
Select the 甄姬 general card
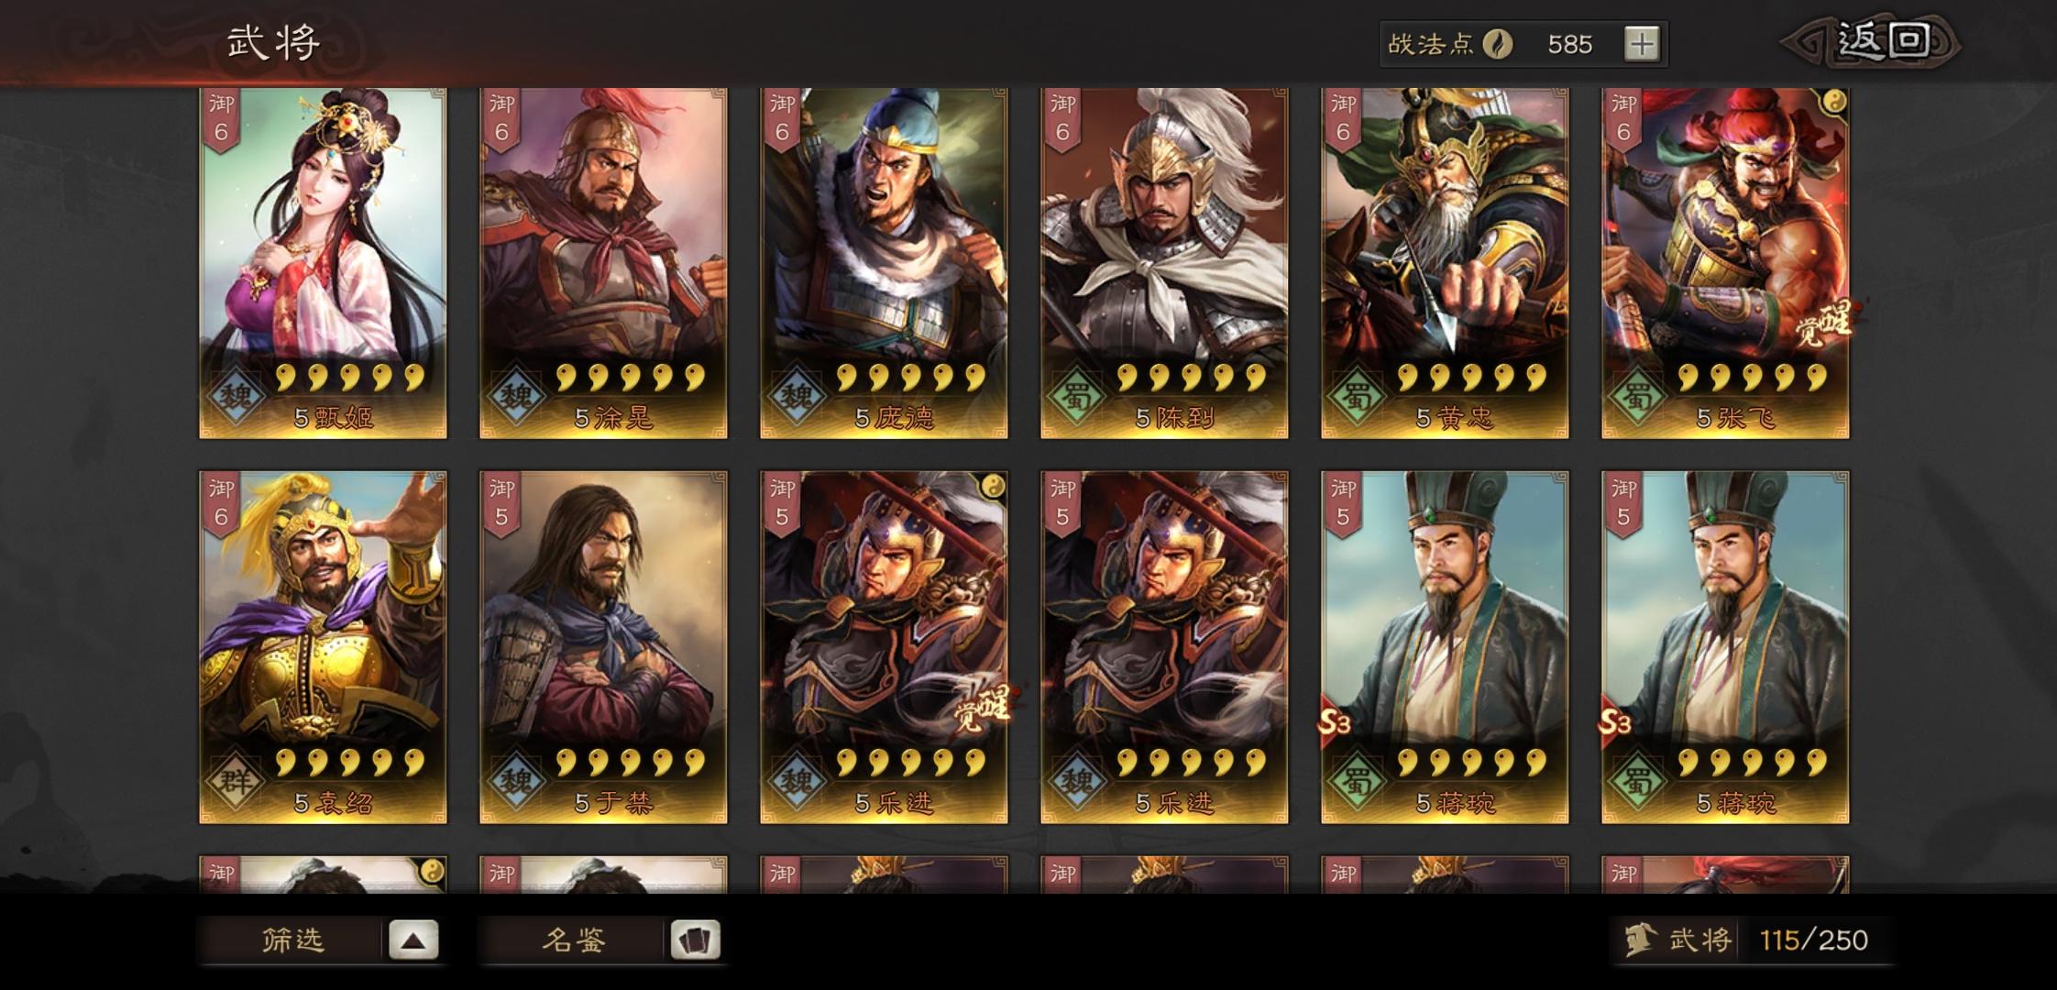pos(324,263)
